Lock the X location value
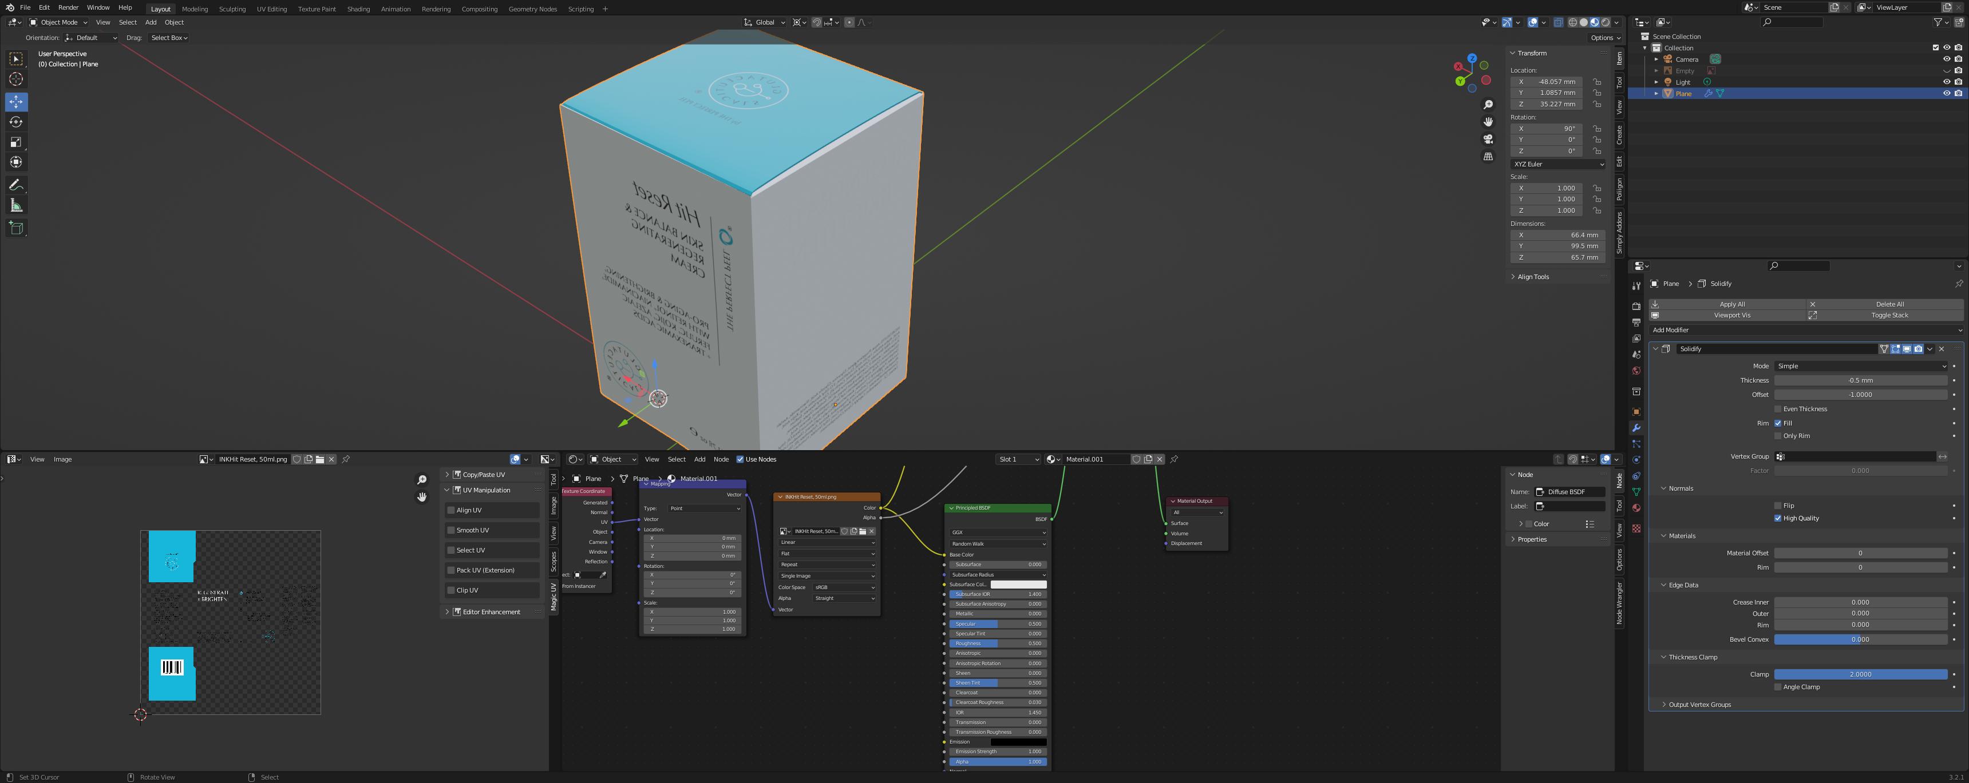This screenshot has width=1969, height=783. (1597, 82)
